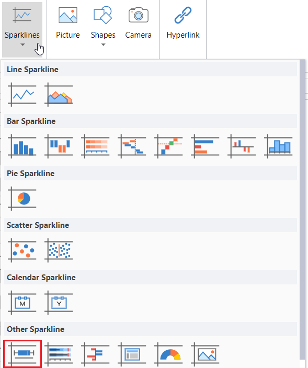Open the Camera tool
The image size is (308, 368).
point(138,24)
